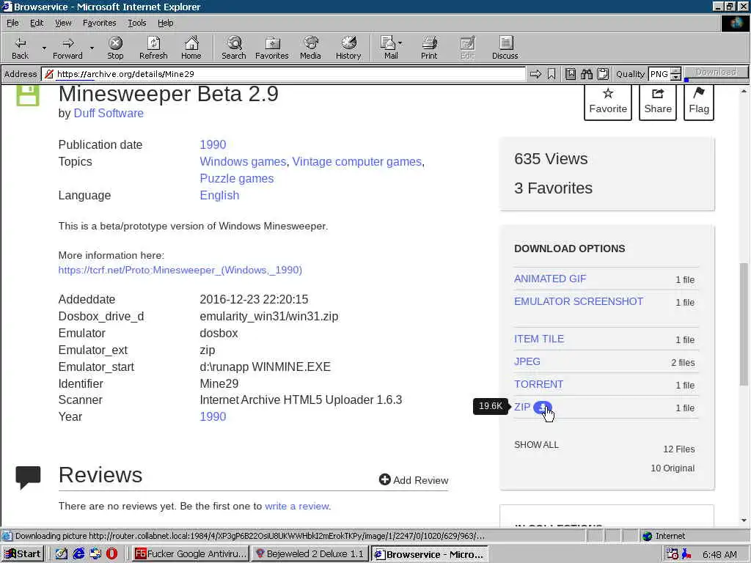Screen dimensions: 751x563
Task: Open the Windows games topic link
Action: coord(243,161)
